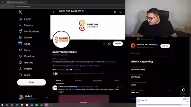Click the More circle icon in sidebar
Viewport: 191px width, 107px height.
pos(20,75)
